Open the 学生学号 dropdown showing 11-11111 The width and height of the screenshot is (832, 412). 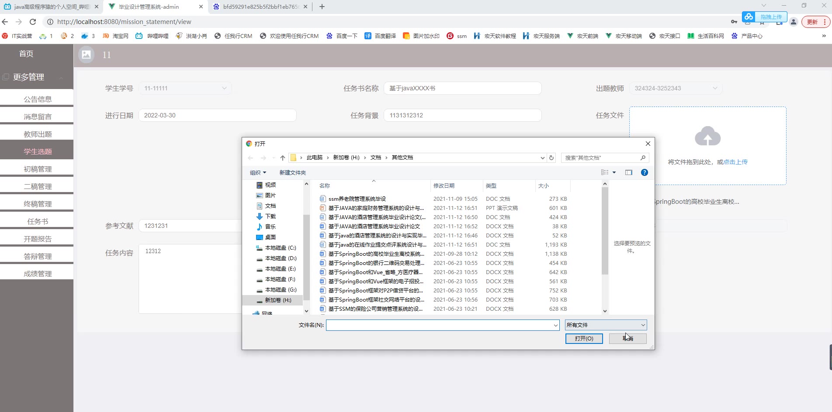[x=185, y=88]
